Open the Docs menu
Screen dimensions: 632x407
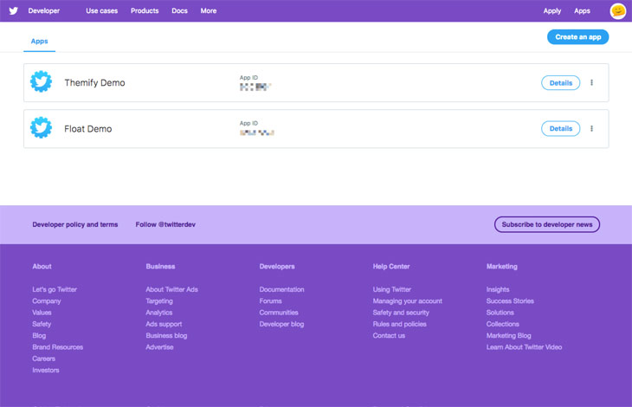click(x=180, y=11)
